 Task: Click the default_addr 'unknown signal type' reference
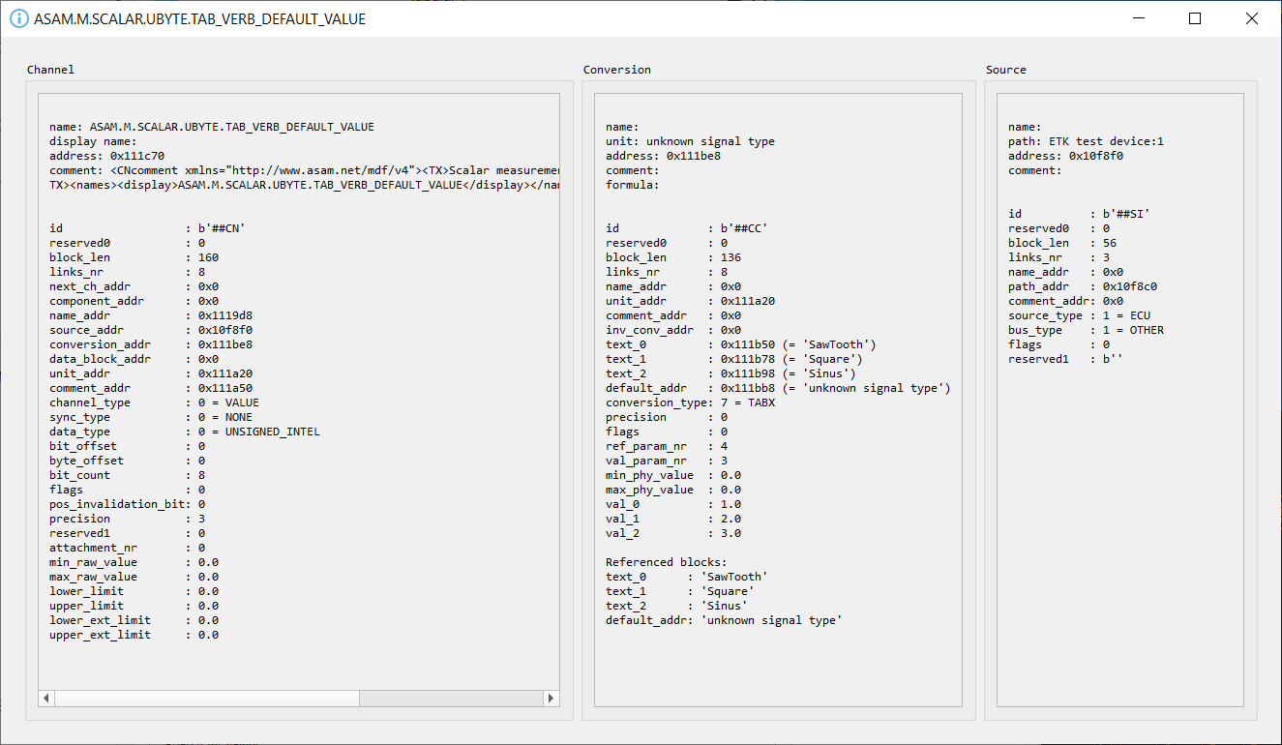point(724,620)
